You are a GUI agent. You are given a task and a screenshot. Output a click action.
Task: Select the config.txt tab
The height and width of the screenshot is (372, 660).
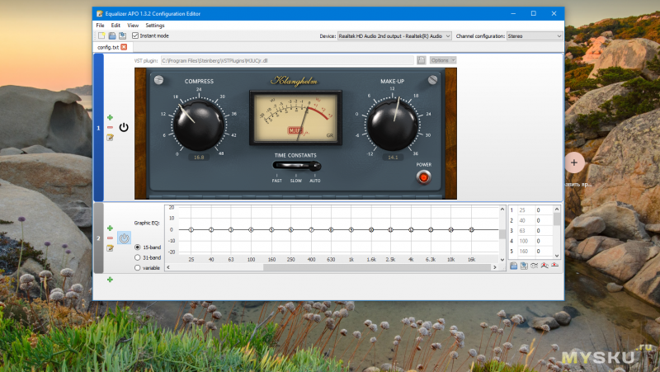[x=108, y=47]
